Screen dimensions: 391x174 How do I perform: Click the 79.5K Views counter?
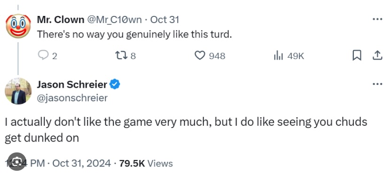(x=146, y=164)
